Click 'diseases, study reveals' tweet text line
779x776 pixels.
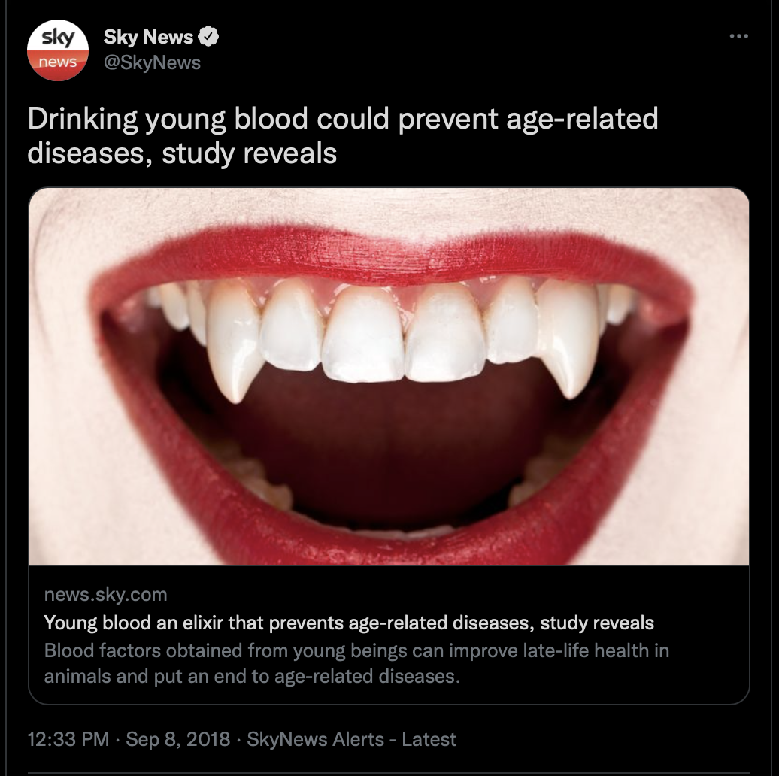click(x=182, y=153)
